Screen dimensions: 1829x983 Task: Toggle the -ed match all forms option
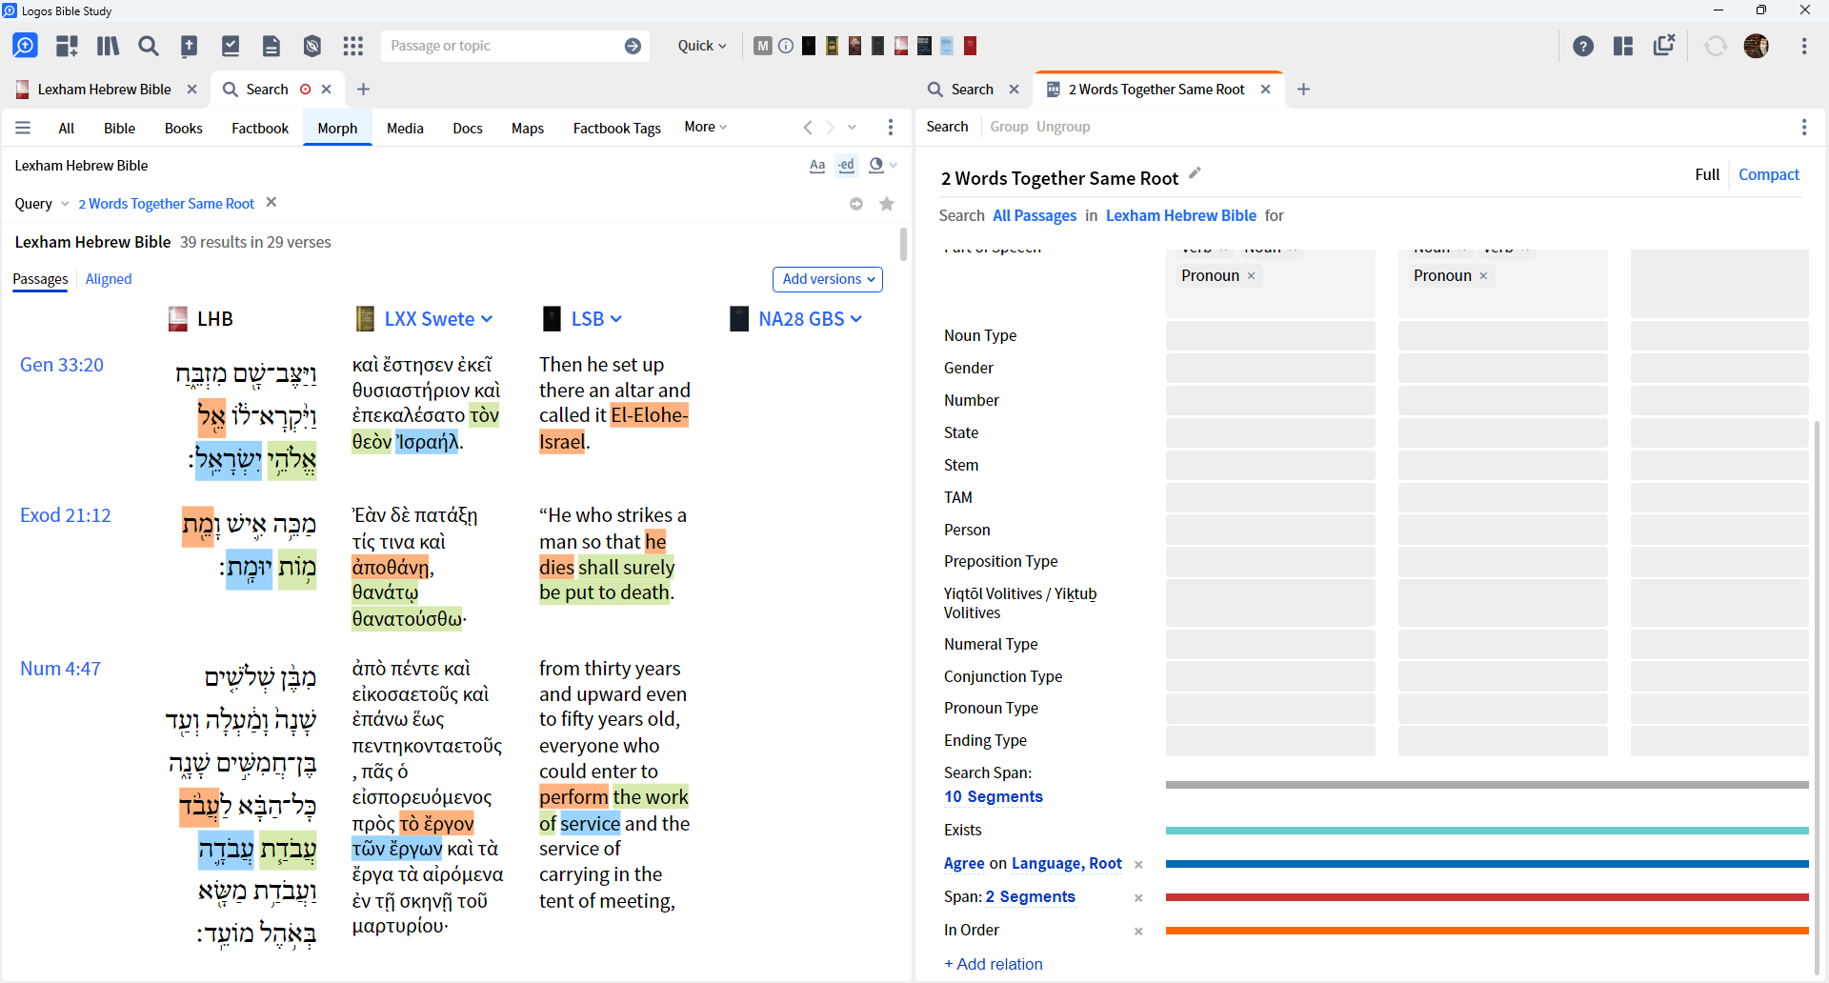pyautogui.click(x=847, y=166)
